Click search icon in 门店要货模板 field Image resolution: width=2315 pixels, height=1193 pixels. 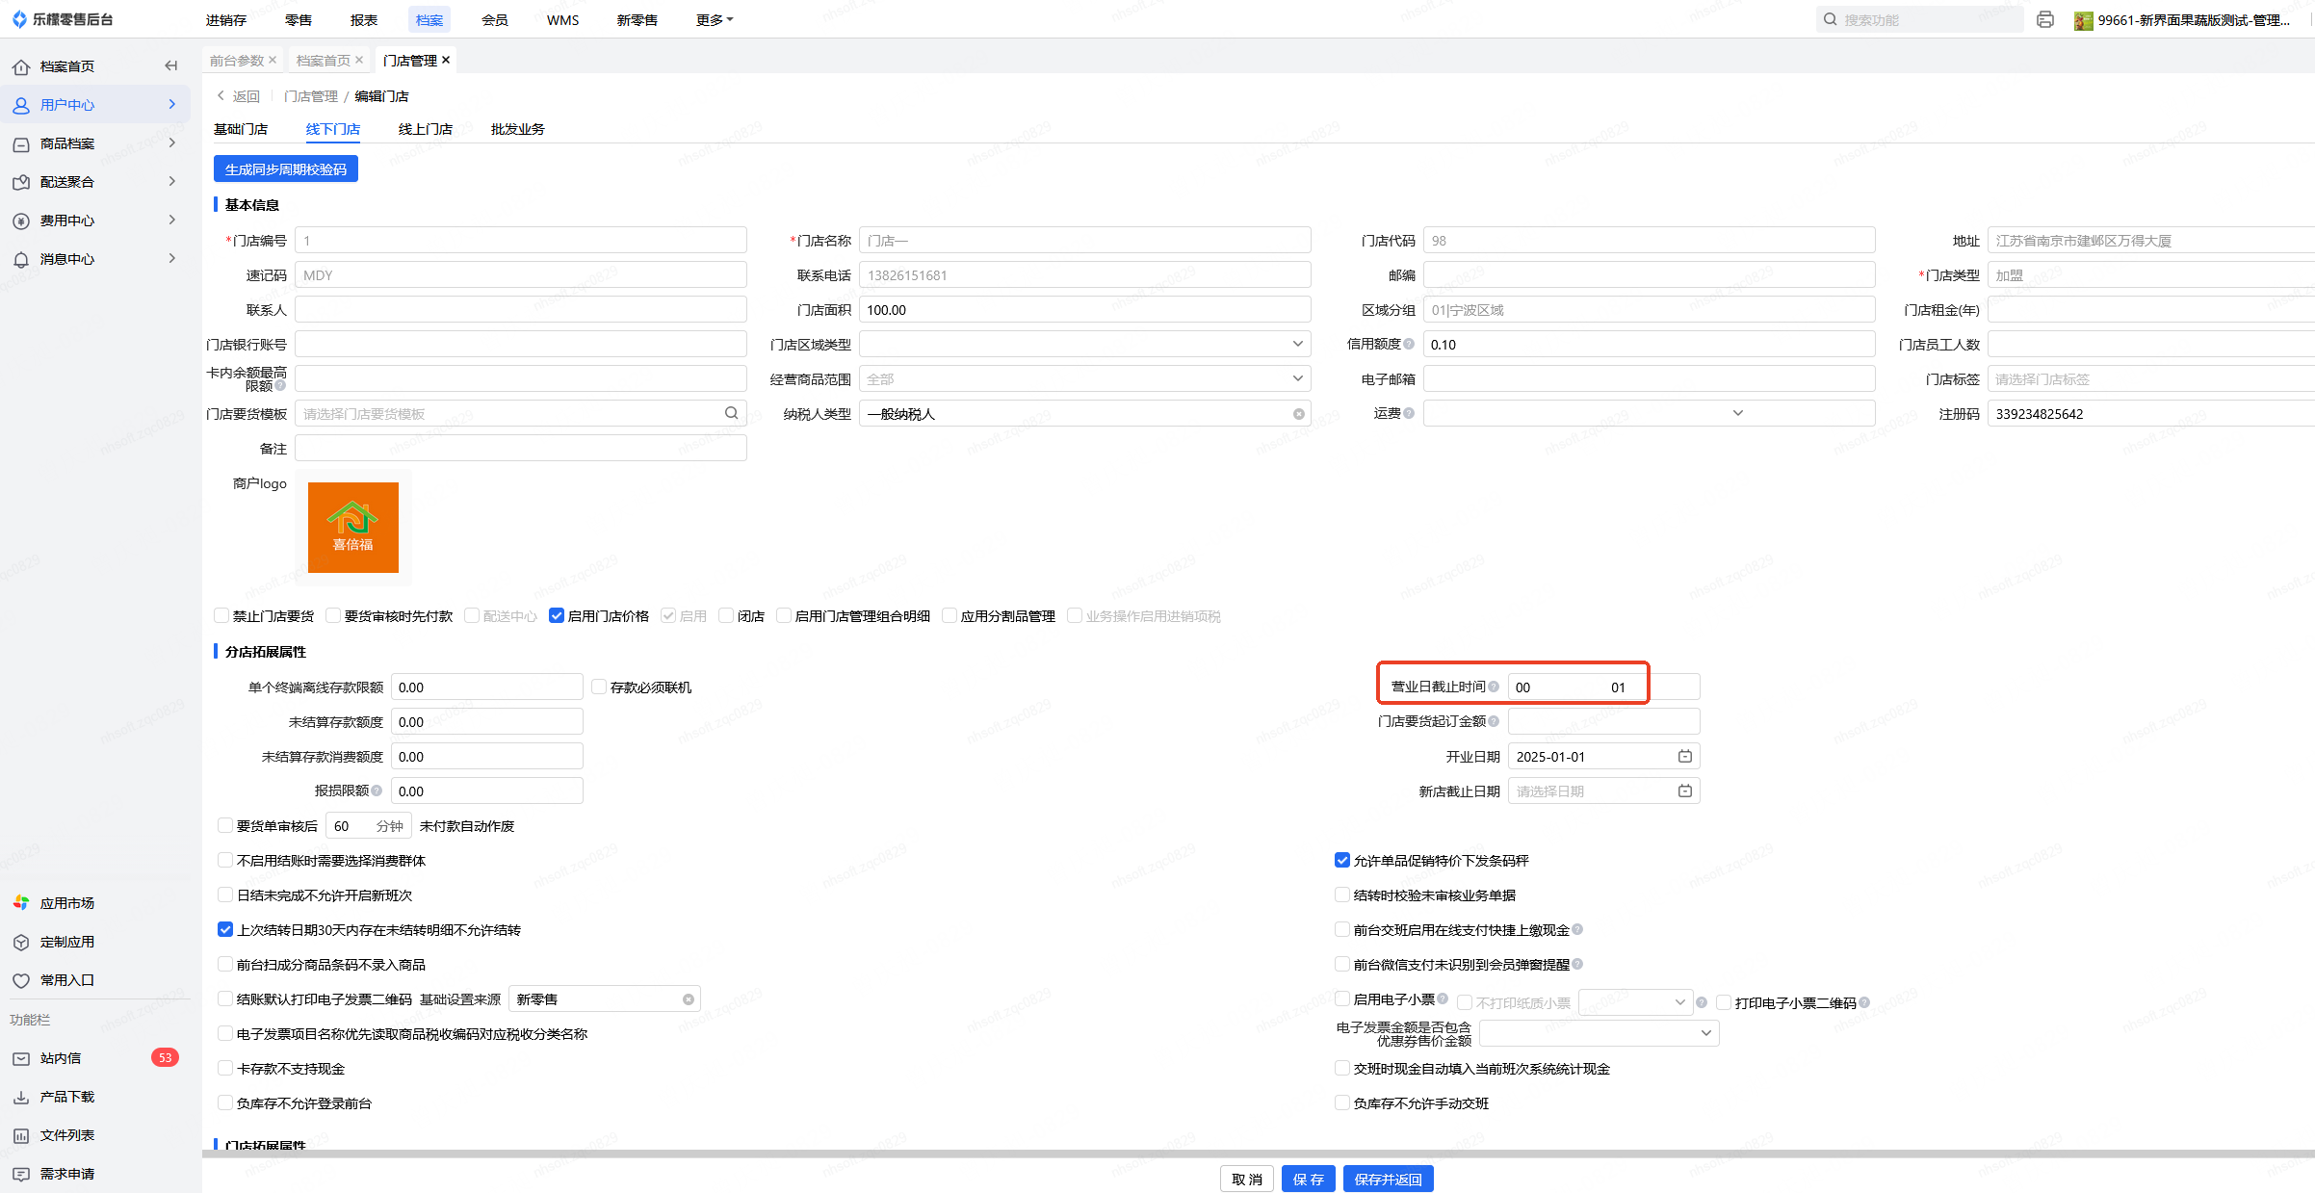731,413
